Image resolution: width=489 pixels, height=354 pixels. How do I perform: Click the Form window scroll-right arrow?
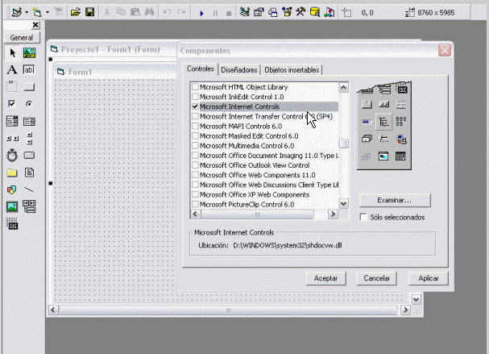tap(405, 310)
